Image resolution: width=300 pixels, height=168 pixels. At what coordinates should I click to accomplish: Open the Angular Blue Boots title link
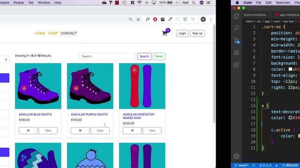[35, 114]
